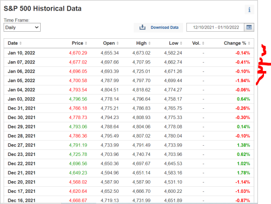The width and height of the screenshot is (271, 204).
Task: Click the 1.02% change value
Action: (x=243, y=163)
